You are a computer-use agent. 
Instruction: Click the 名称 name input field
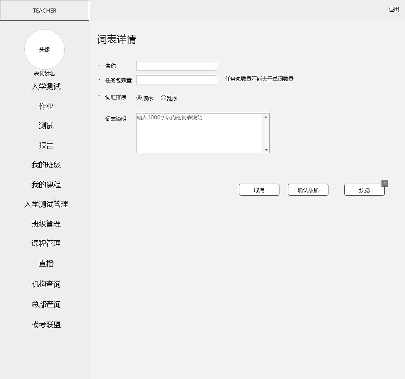176,65
